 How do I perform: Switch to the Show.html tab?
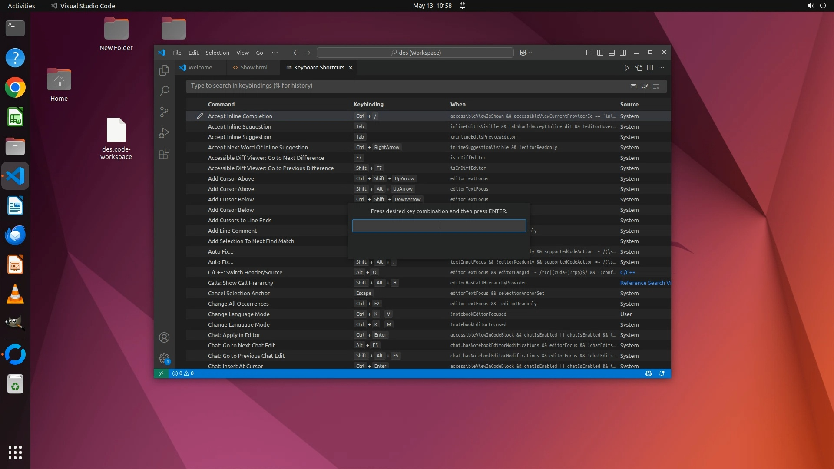click(x=254, y=68)
